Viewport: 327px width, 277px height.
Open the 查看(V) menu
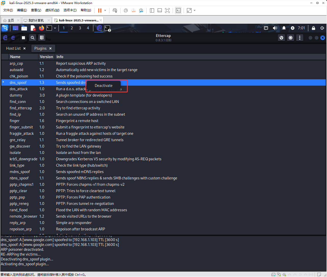(36, 10)
